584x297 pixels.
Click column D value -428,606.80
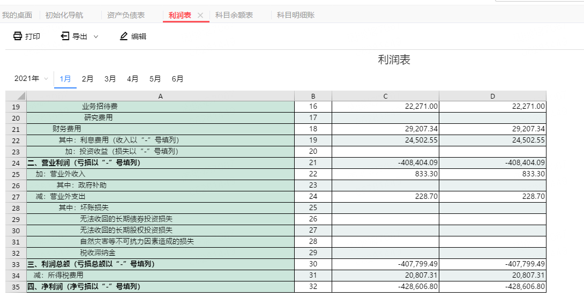tap(493, 287)
